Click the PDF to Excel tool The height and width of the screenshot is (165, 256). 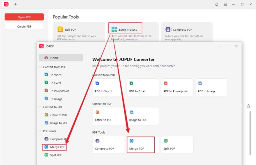click(x=143, y=87)
